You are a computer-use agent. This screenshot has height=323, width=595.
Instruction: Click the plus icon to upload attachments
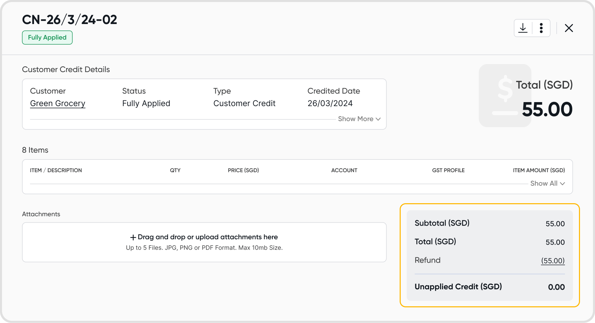133,237
